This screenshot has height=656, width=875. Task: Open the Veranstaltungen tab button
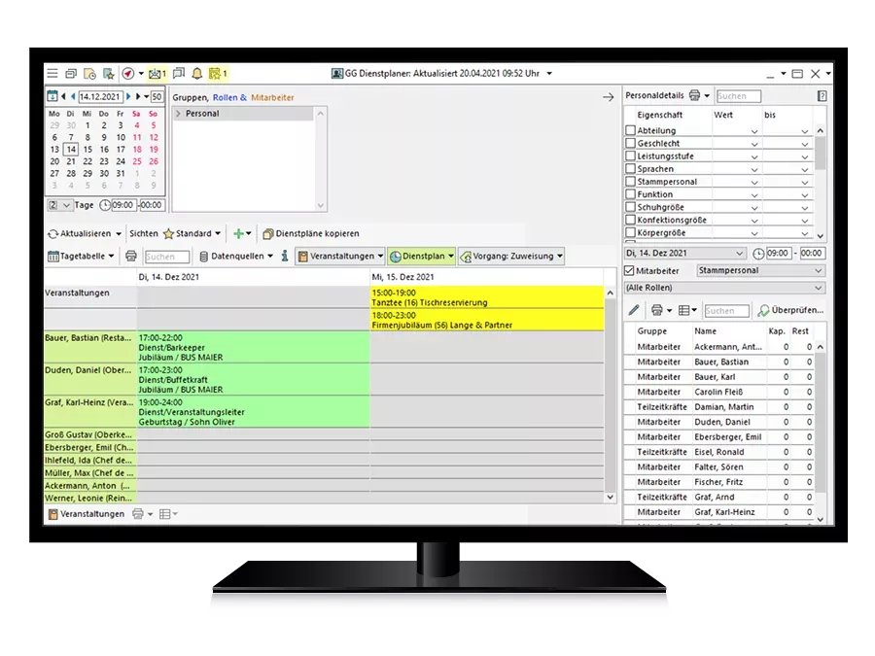pyautogui.click(x=340, y=257)
